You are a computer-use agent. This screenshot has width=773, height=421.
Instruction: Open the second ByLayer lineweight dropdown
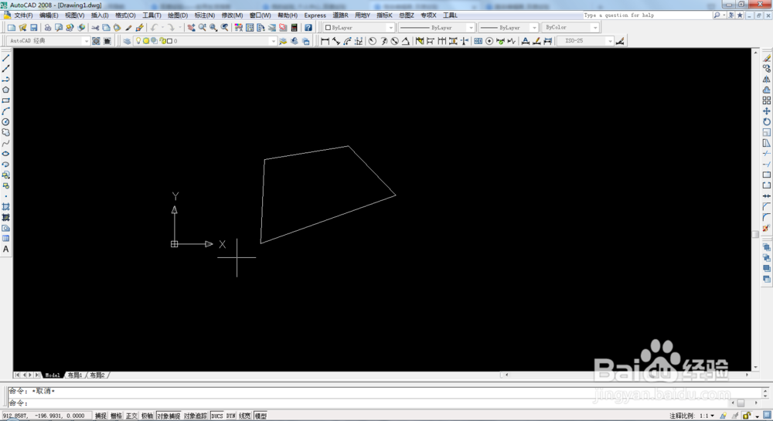tap(509, 28)
